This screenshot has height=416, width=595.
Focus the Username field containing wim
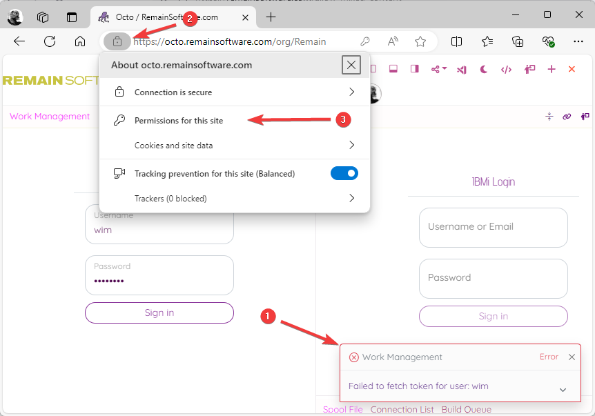(159, 224)
